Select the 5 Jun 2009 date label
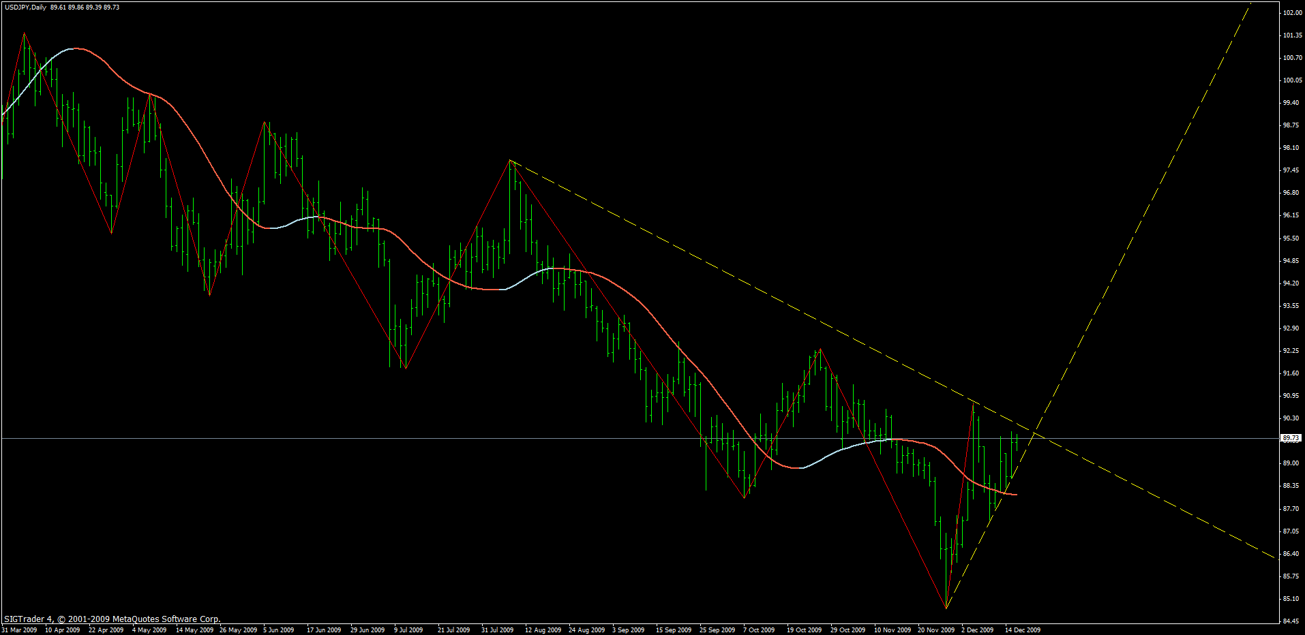 coord(278,630)
